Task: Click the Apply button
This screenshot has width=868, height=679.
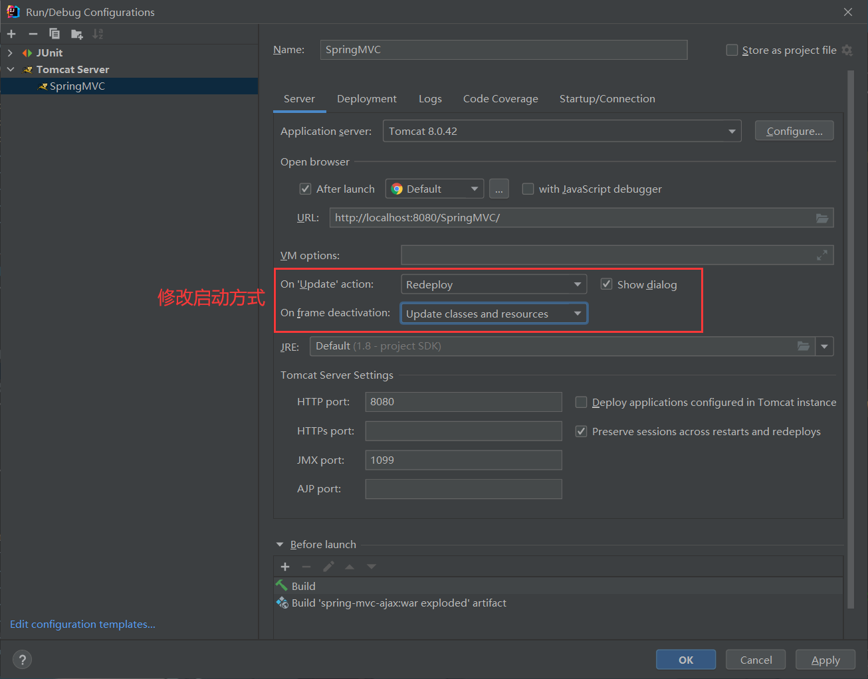Action: pyautogui.click(x=825, y=660)
